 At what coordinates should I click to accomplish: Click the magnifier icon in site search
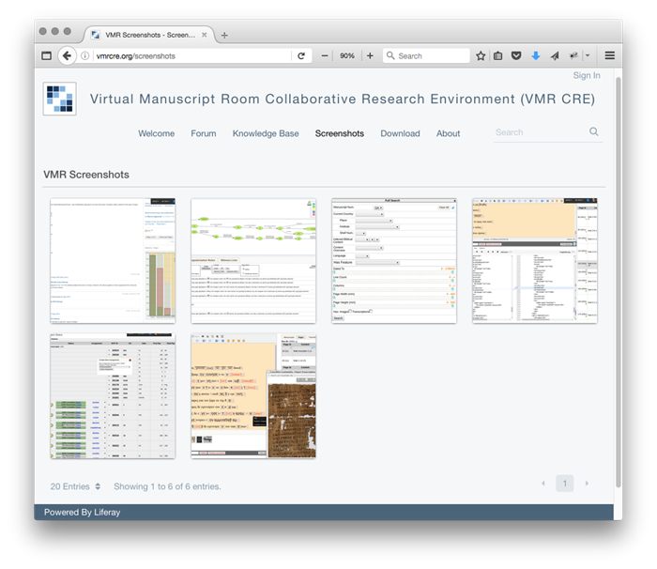594,132
